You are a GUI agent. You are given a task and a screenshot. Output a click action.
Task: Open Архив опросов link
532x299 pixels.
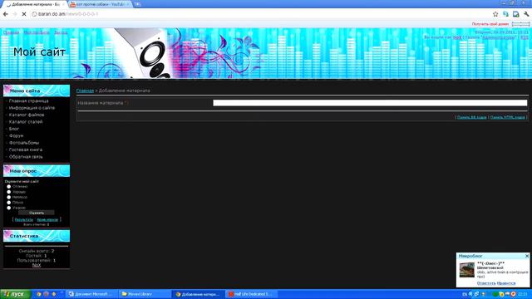pos(47,219)
